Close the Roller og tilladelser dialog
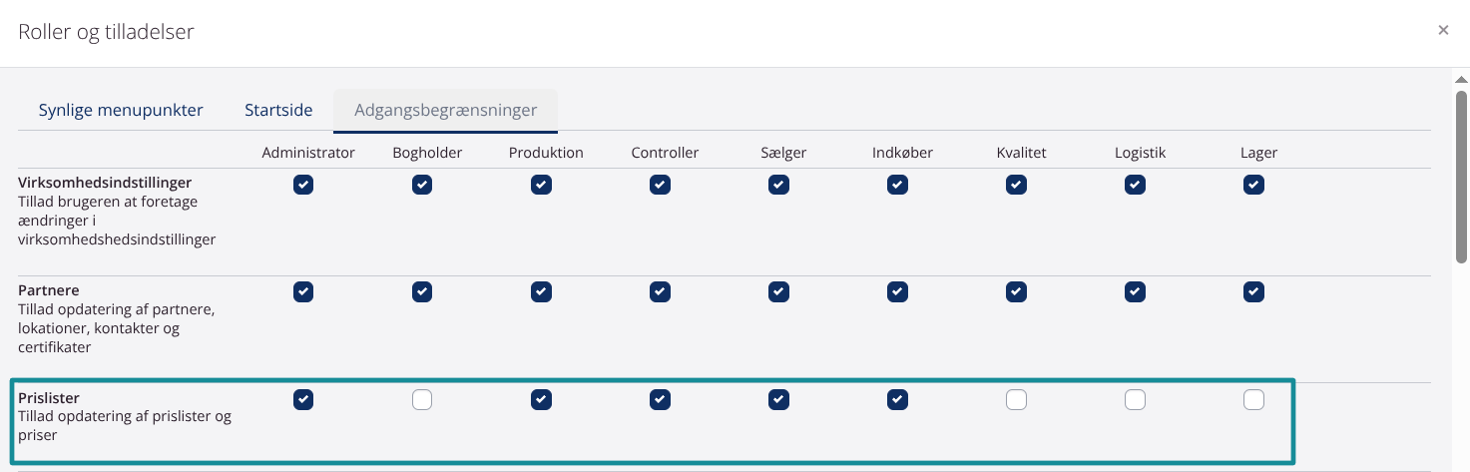The image size is (1470, 472). [1443, 30]
